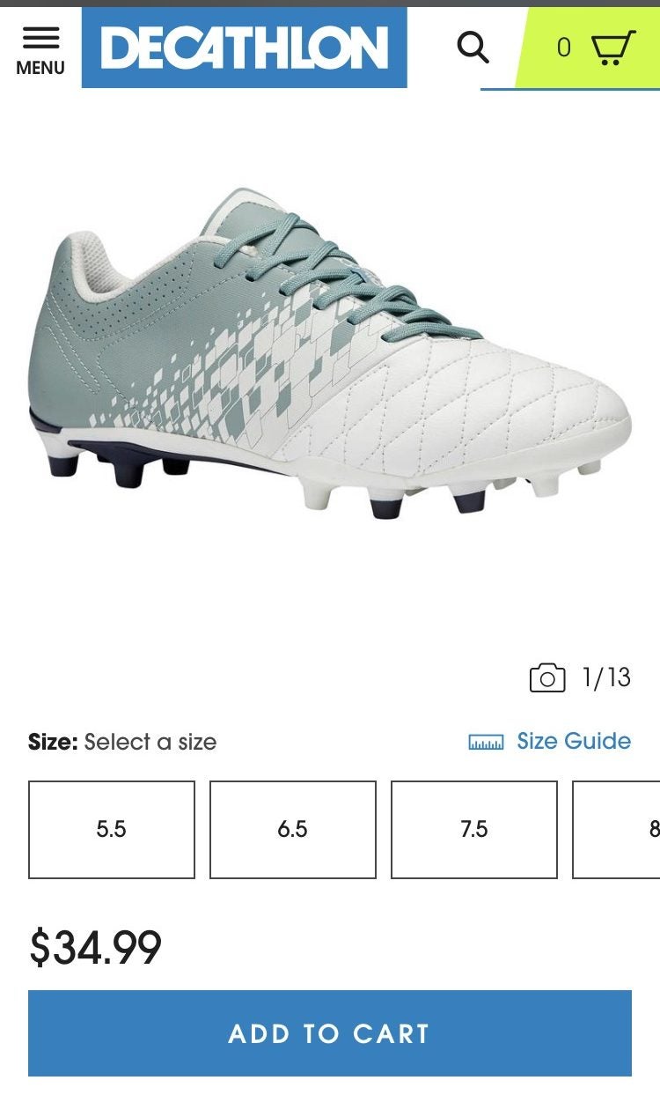Viewport: 660px width, 1095px height.
Task: Open the hamburger menu icon
Action: tap(40, 37)
